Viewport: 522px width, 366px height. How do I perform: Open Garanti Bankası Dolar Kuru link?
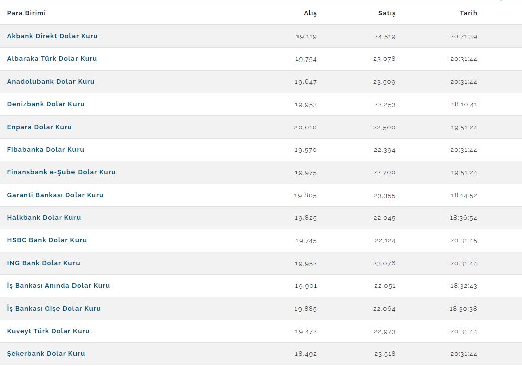point(55,195)
